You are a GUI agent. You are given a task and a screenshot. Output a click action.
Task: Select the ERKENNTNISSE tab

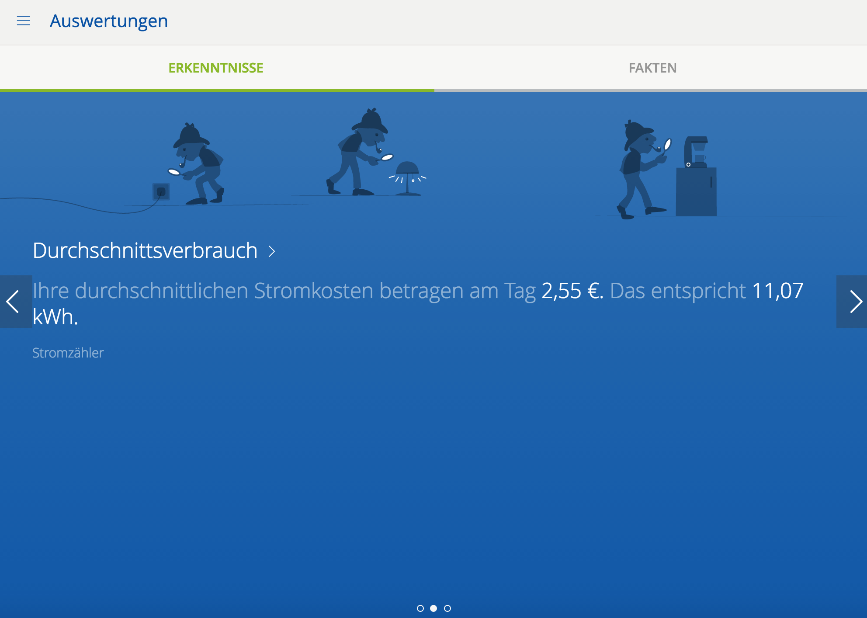(216, 68)
